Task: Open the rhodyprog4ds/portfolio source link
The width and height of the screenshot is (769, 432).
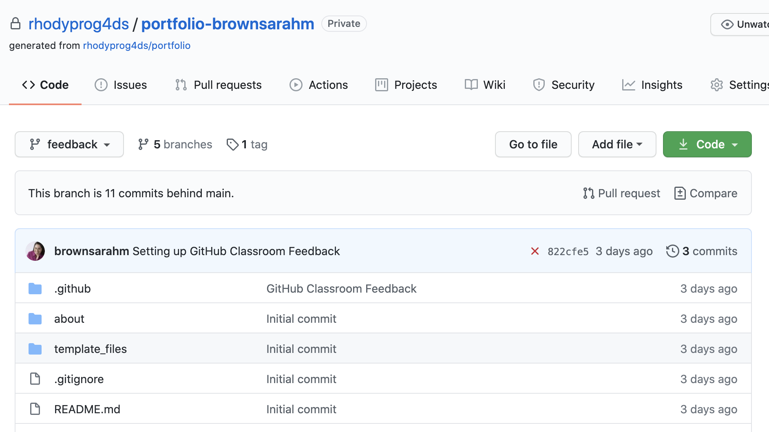Action: (x=137, y=45)
